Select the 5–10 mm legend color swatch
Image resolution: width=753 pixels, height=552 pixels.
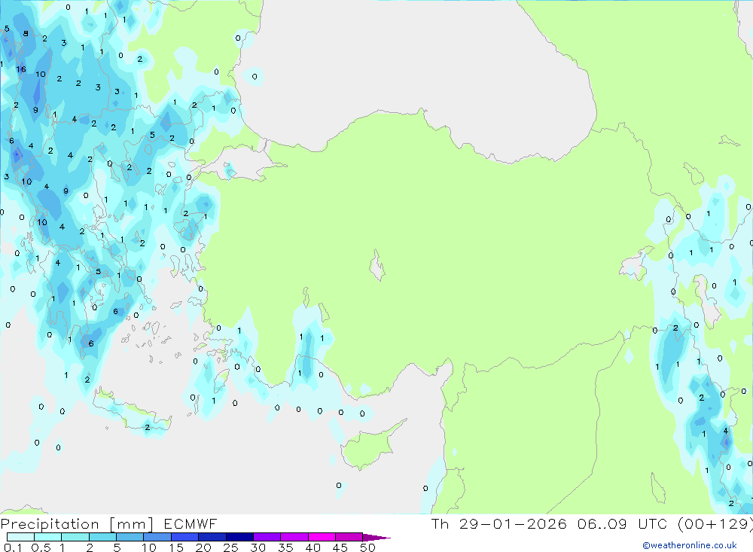(x=130, y=537)
